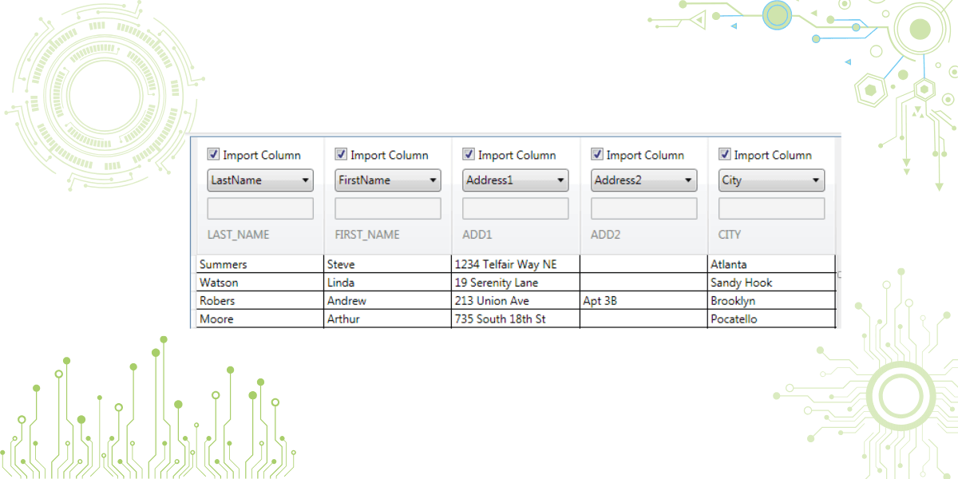
Task: Uncheck Import Column above the LastName dropdown
Action: point(213,154)
